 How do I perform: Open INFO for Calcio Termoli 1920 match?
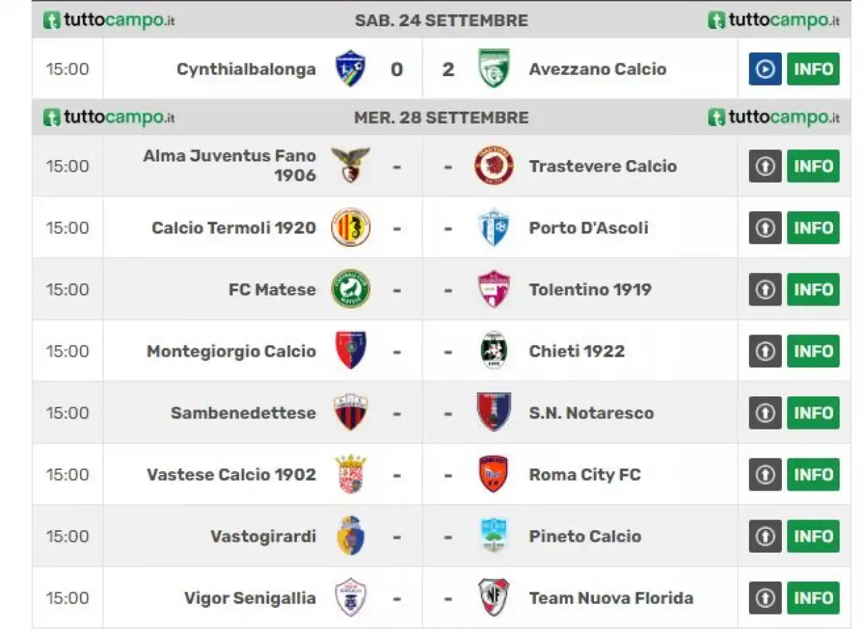pyautogui.click(x=814, y=227)
